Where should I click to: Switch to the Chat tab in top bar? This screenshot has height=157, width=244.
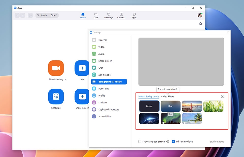96,15
